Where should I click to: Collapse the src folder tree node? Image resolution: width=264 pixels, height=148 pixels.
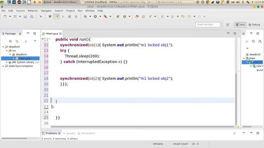[x=7, y=51]
